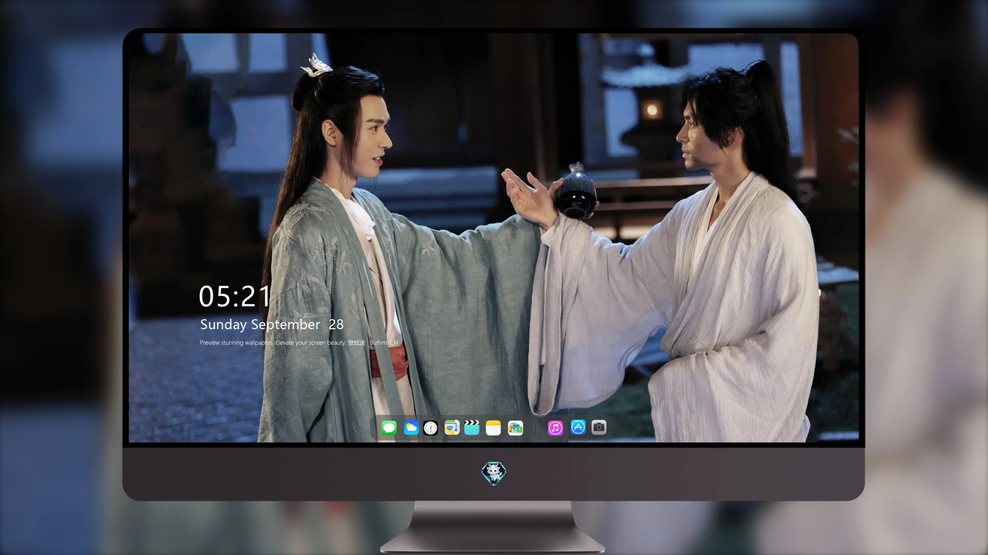Open the App Store from the dock
988x555 pixels.
[x=578, y=427]
